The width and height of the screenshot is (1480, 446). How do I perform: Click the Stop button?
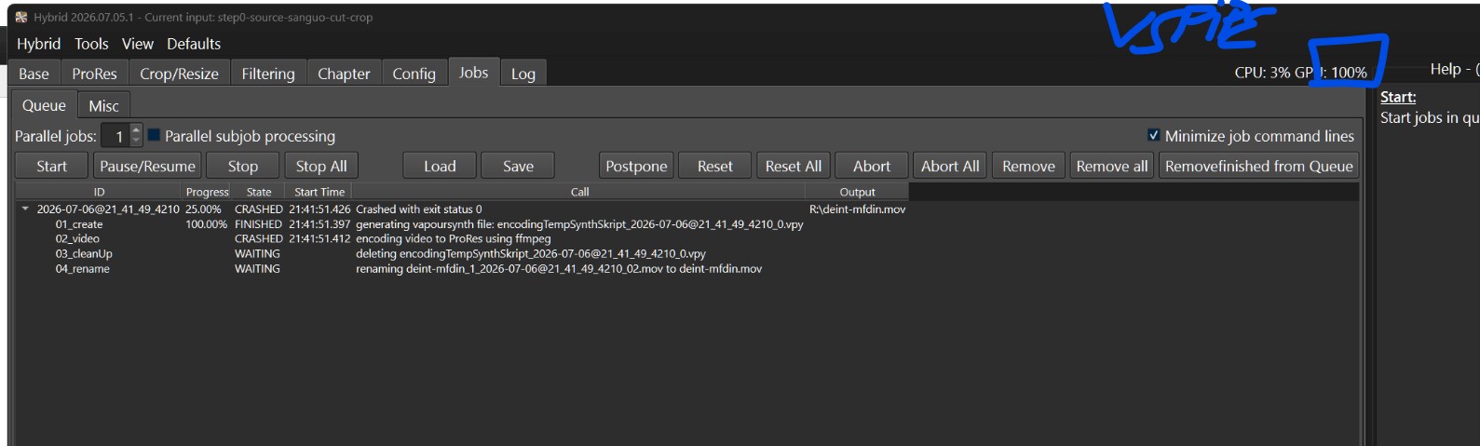pyautogui.click(x=243, y=166)
